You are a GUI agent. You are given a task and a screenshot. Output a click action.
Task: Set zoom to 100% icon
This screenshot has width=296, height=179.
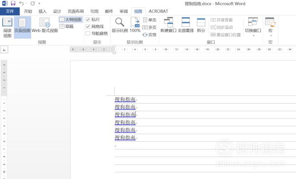[x=135, y=25]
